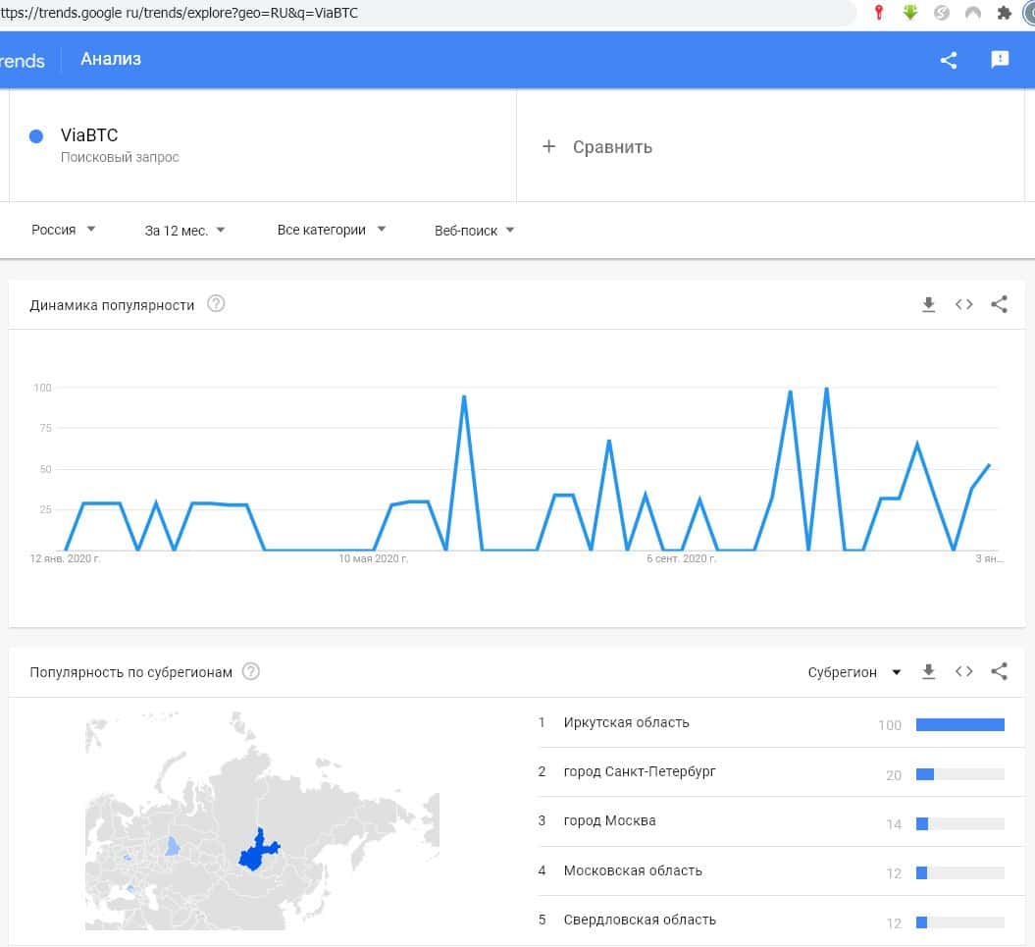1035x947 pixels.
Task: Open the feedback icon in the header
Action: point(1000,60)
